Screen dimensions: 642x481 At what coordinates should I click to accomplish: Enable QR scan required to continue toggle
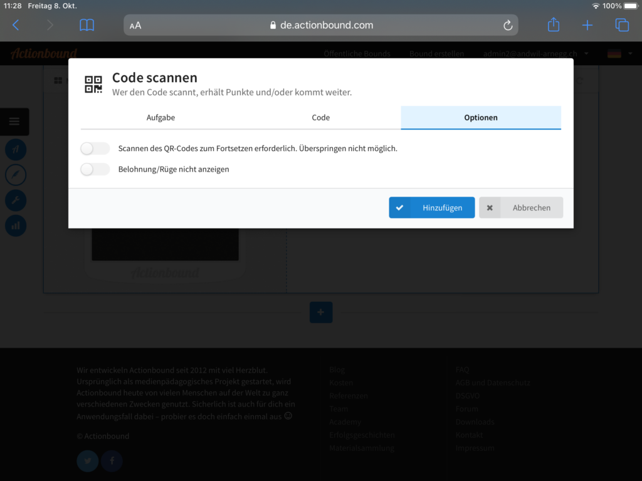[x=95, y=148]
